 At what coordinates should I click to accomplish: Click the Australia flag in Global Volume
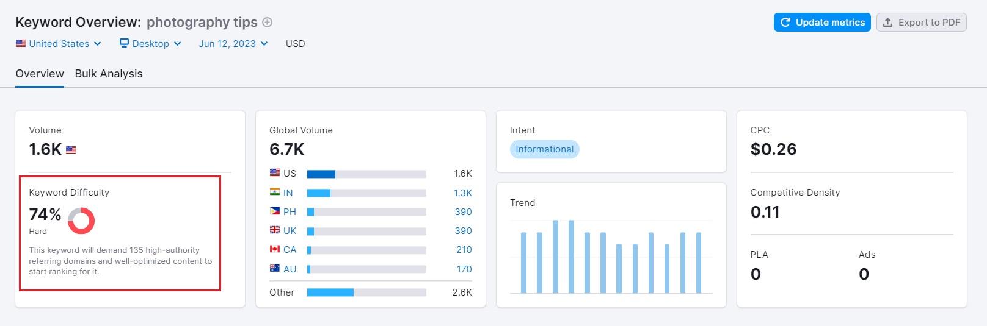(275, 269)
